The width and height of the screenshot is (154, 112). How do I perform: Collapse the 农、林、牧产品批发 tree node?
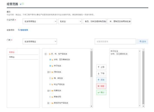pos(45,54)
